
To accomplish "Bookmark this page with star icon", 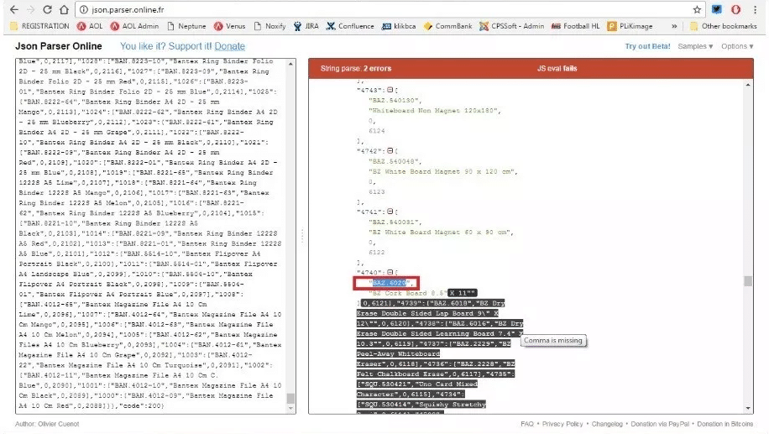I will (697, 9).
